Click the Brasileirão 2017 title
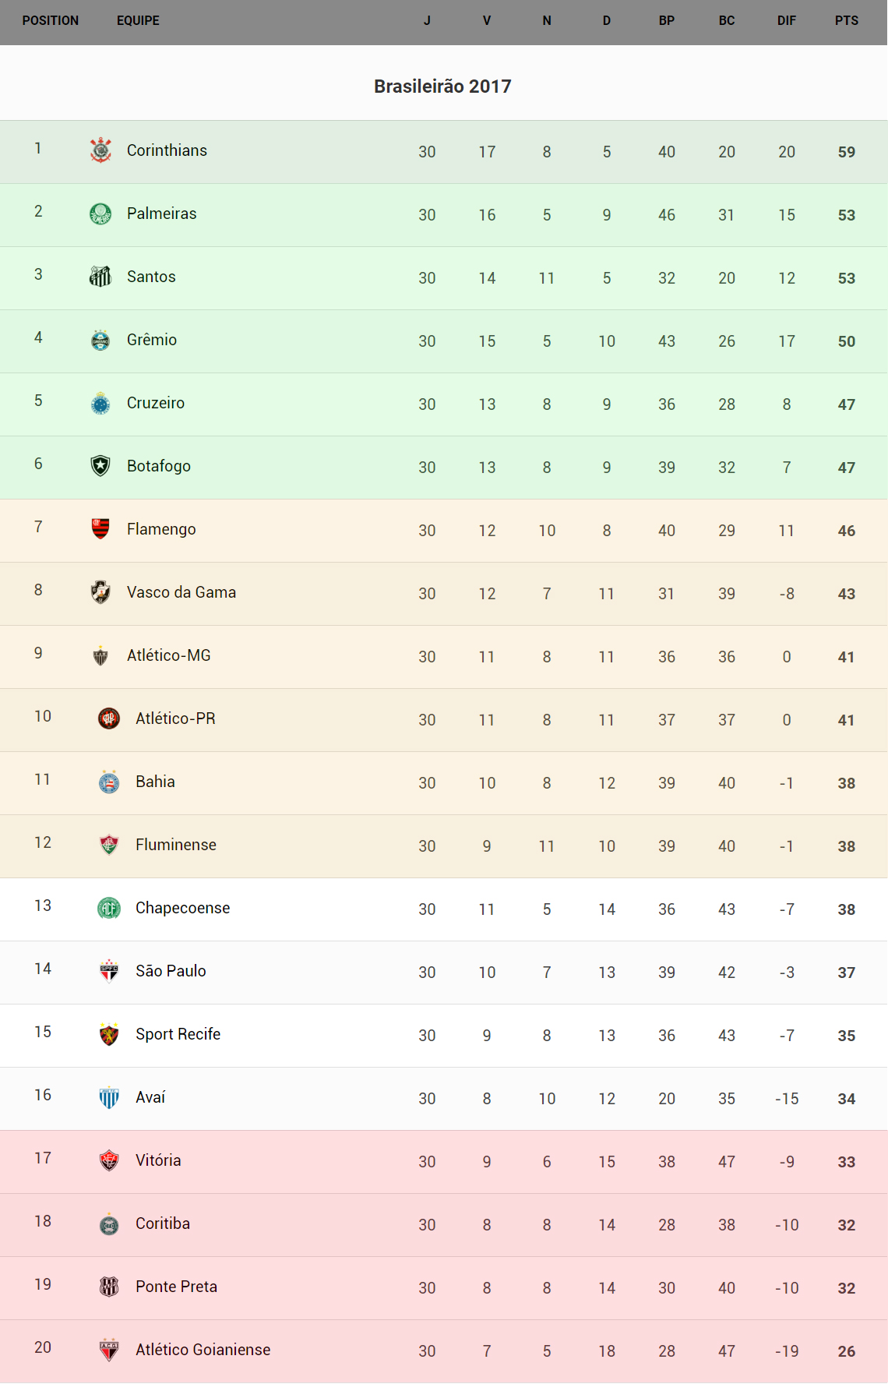The width and height of the screenshot is (888, 1384). coord(442,86)
